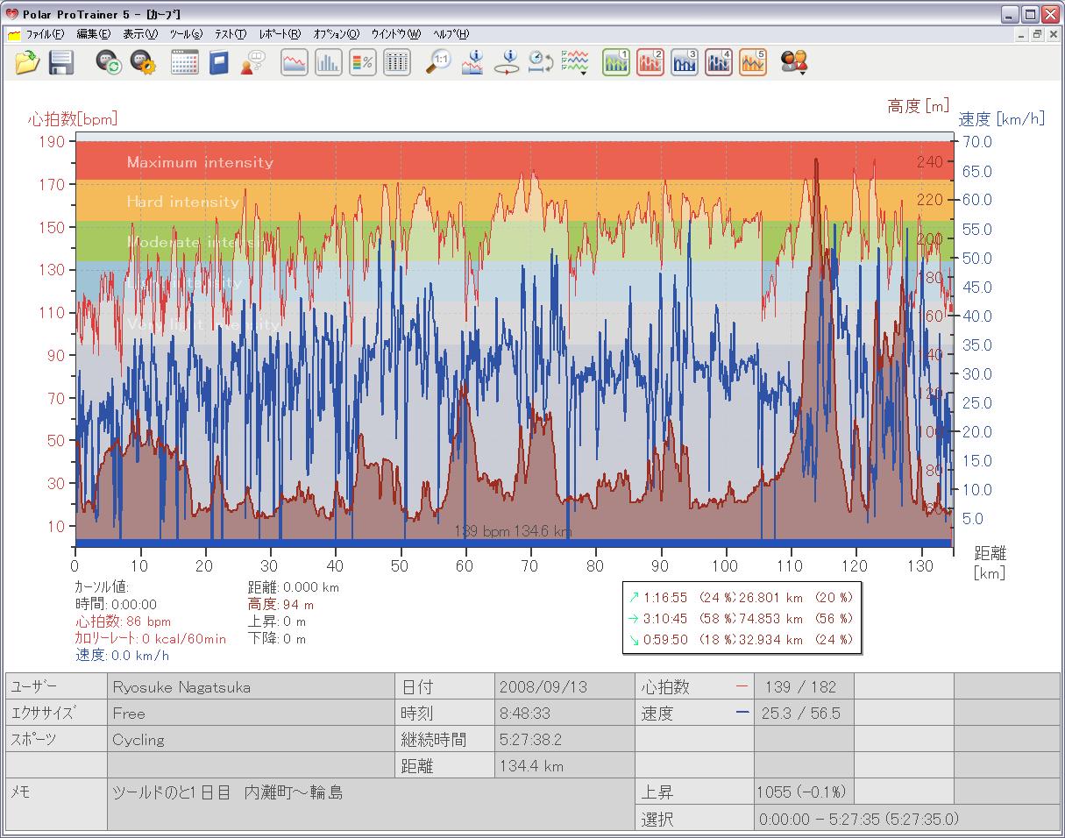This screenshot has width=1065, height=838.
Task: Select the user name Ryosuke Nagatsuka cell
Action: tap(252, 686)
